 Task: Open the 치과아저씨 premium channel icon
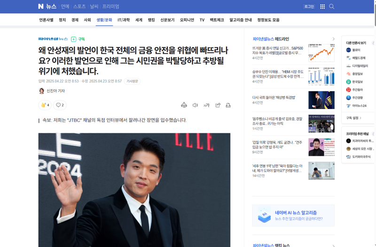click(x=348, y=141)
